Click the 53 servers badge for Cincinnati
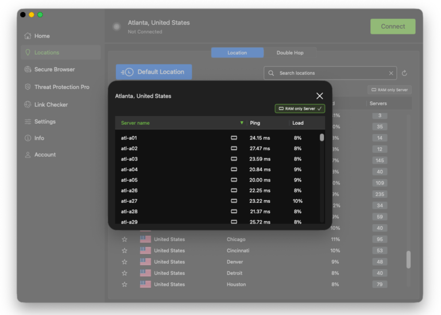 (380, 251)
